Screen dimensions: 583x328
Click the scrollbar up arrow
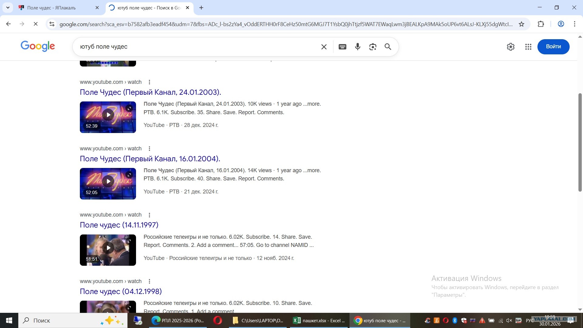[580, 37]
